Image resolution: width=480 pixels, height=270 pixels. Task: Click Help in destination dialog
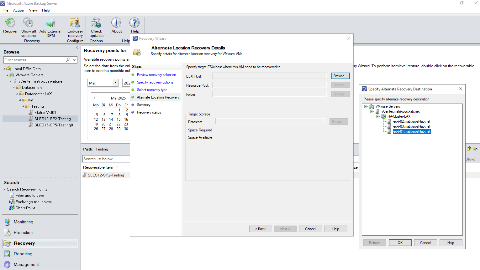(x=451, y=243)
